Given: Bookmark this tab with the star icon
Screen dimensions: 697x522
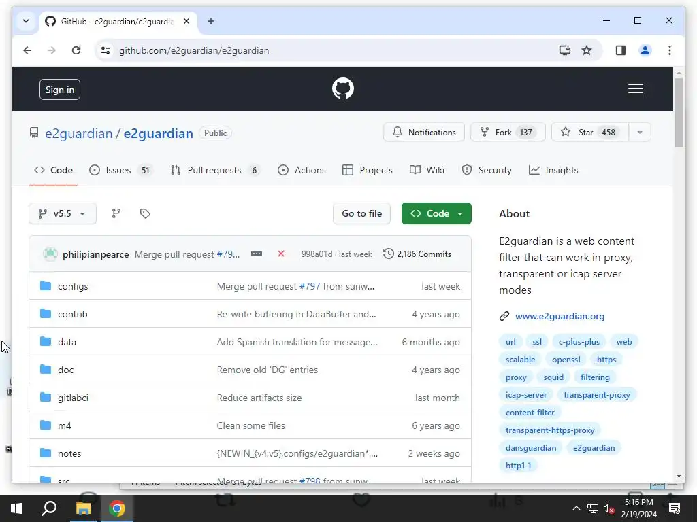Looking at the screenshot, I should tap(587, 50).
